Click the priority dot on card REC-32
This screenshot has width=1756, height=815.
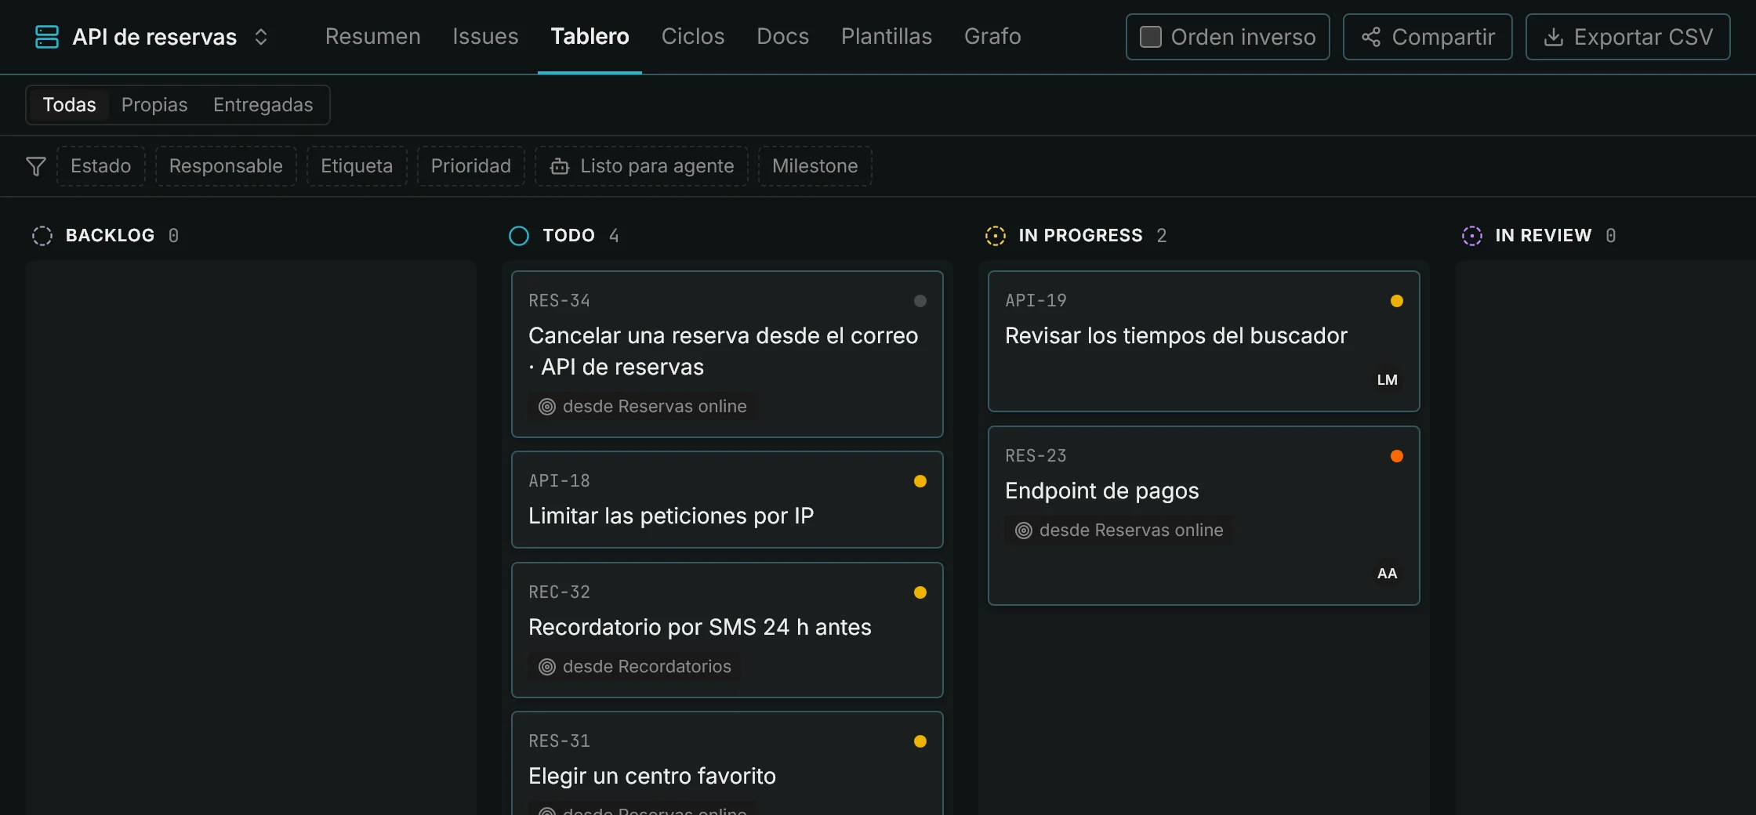pyautogui.click(x=920, y=592)
